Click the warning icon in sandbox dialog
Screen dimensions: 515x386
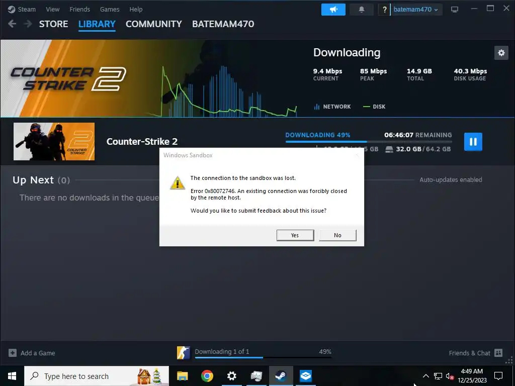point(178,183)
